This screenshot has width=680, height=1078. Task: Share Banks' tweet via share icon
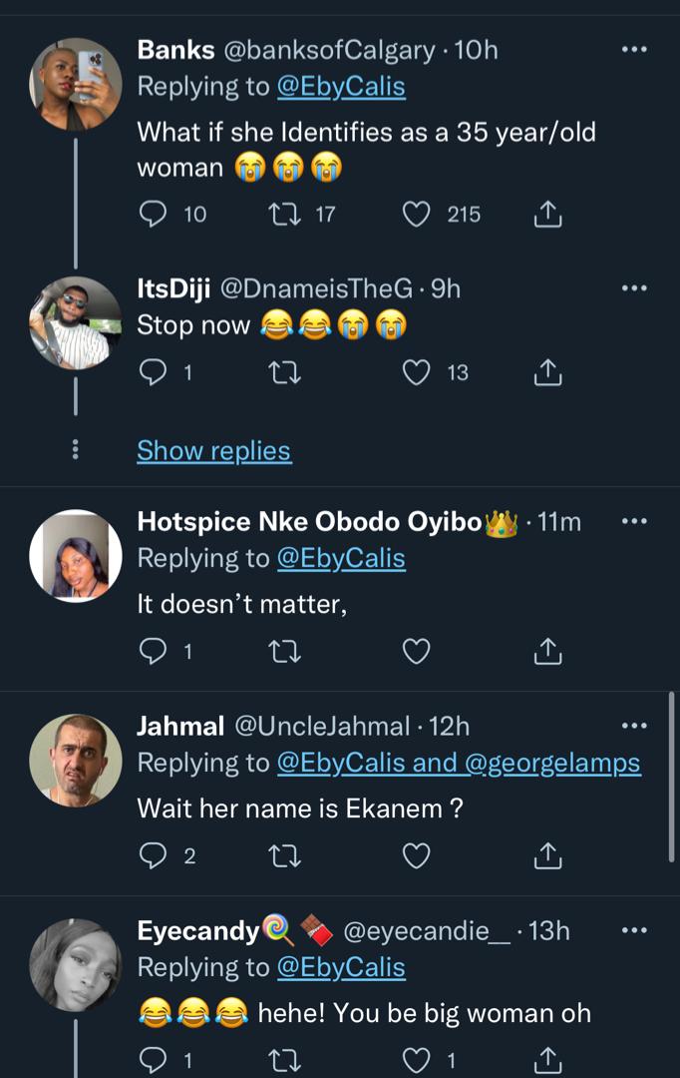coord(548,214)
